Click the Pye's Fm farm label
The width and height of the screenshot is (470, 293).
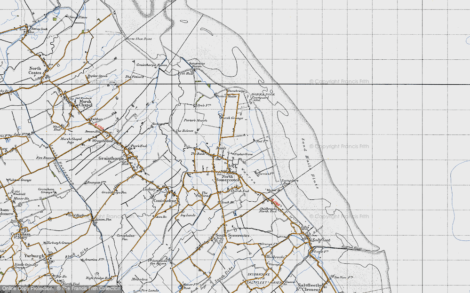(x=204, y=106)
